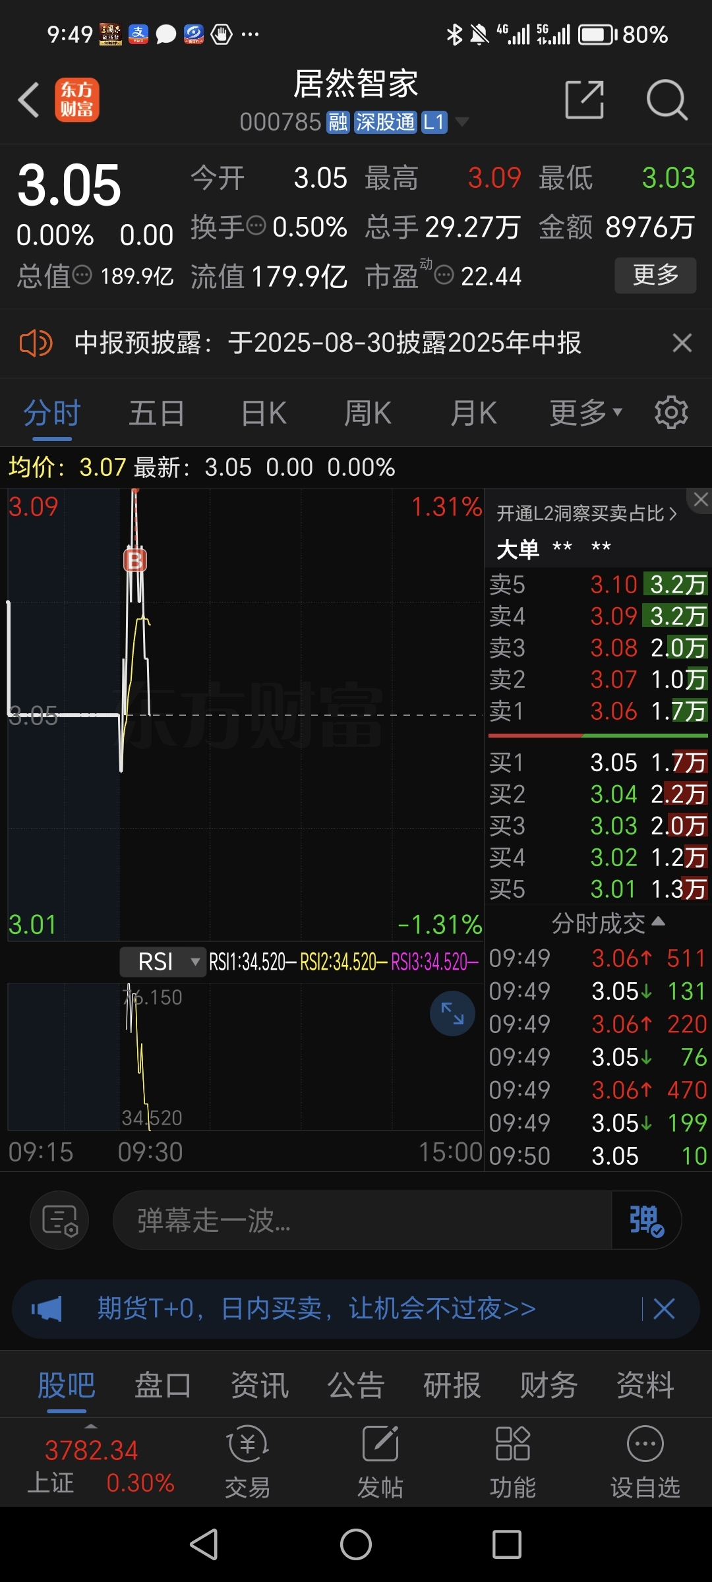Collapse the 分时成交 section arrow
The width and height of the screenshot is (712, 1582).
coord(658,922)
